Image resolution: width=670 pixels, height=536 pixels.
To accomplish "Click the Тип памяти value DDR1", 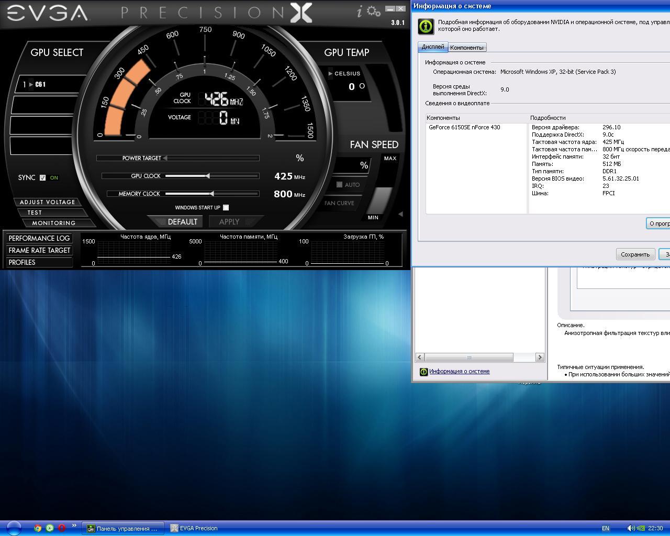I will (x=610, y=171).
